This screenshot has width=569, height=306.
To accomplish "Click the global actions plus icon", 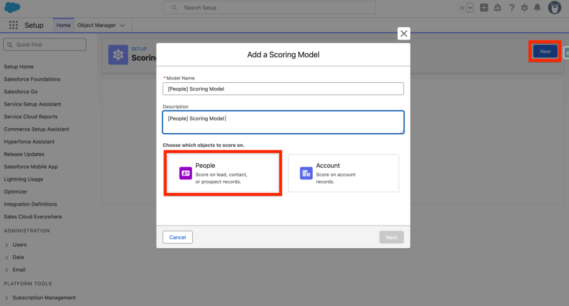I will [x=485, y=8].
